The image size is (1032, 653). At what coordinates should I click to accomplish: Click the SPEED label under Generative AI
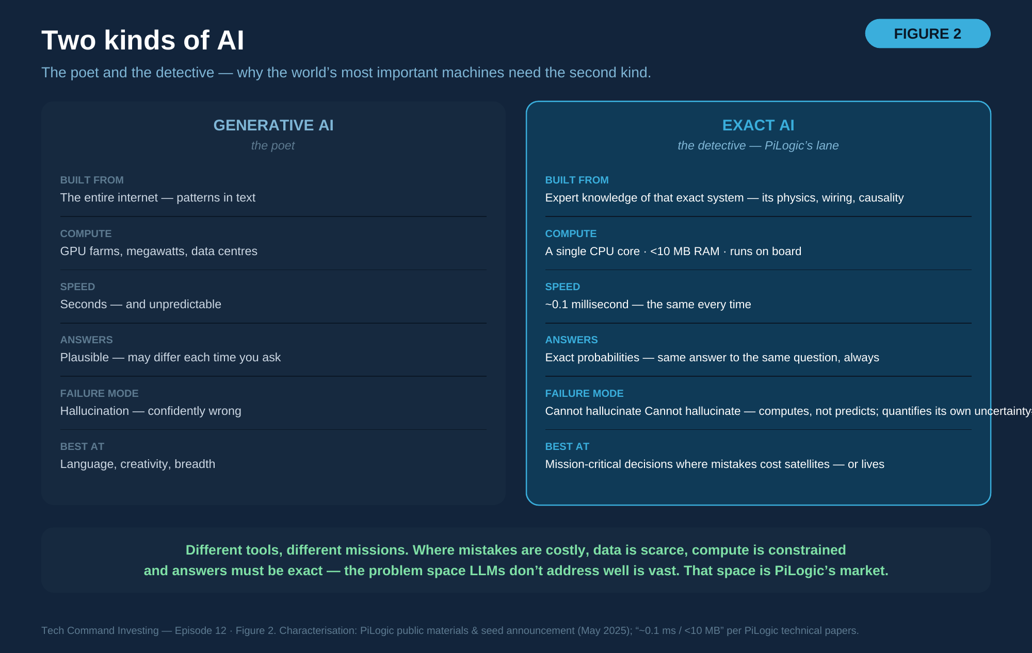pos(77,287)
